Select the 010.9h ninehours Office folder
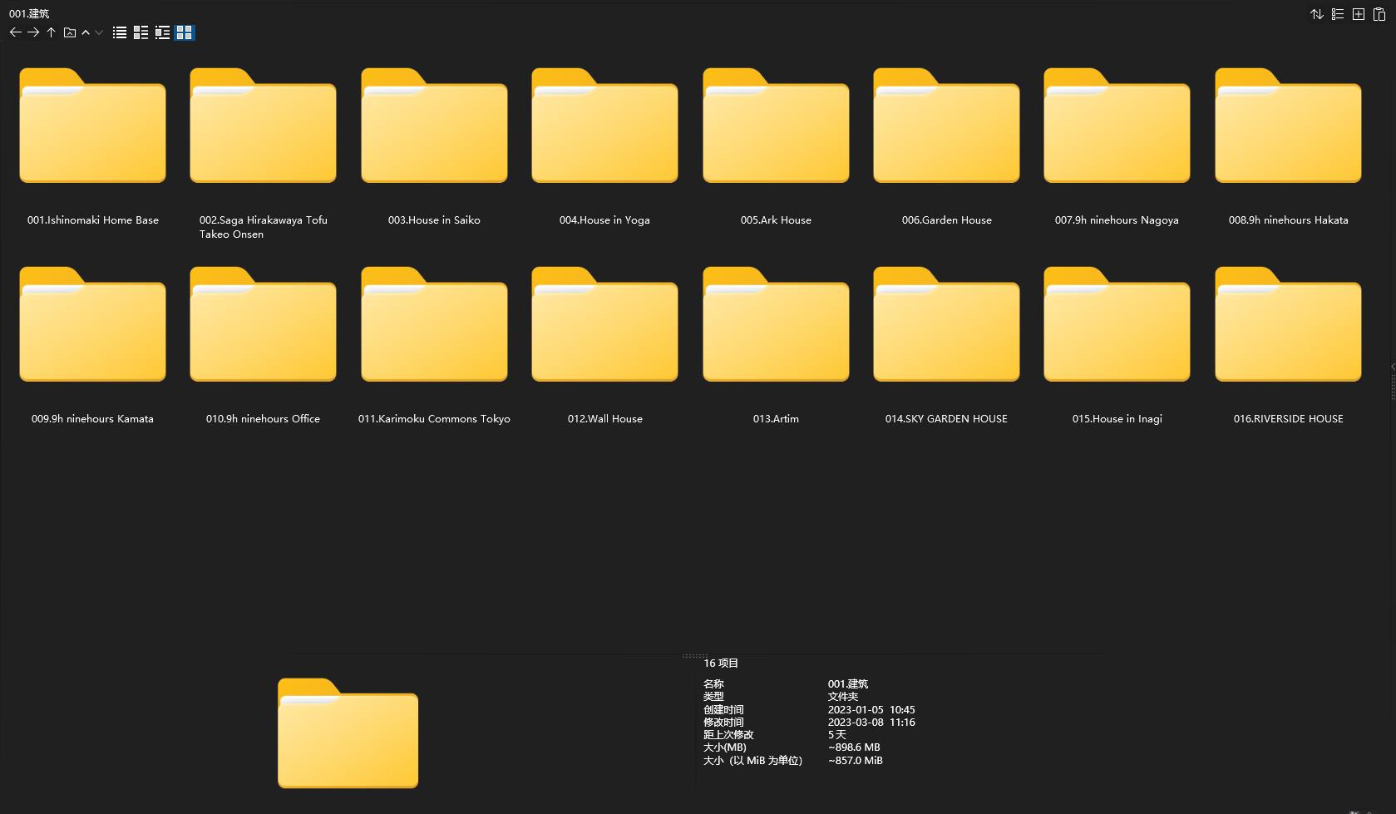The image size is (1396, 814). (x=263, y=345)
